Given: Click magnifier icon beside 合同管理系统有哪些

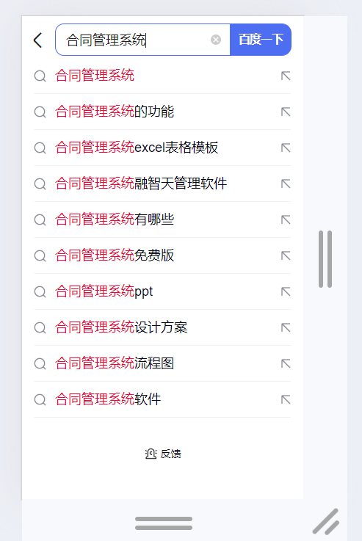Looking at the screenshot, I should pyautogui.click(x=40, y=219).
